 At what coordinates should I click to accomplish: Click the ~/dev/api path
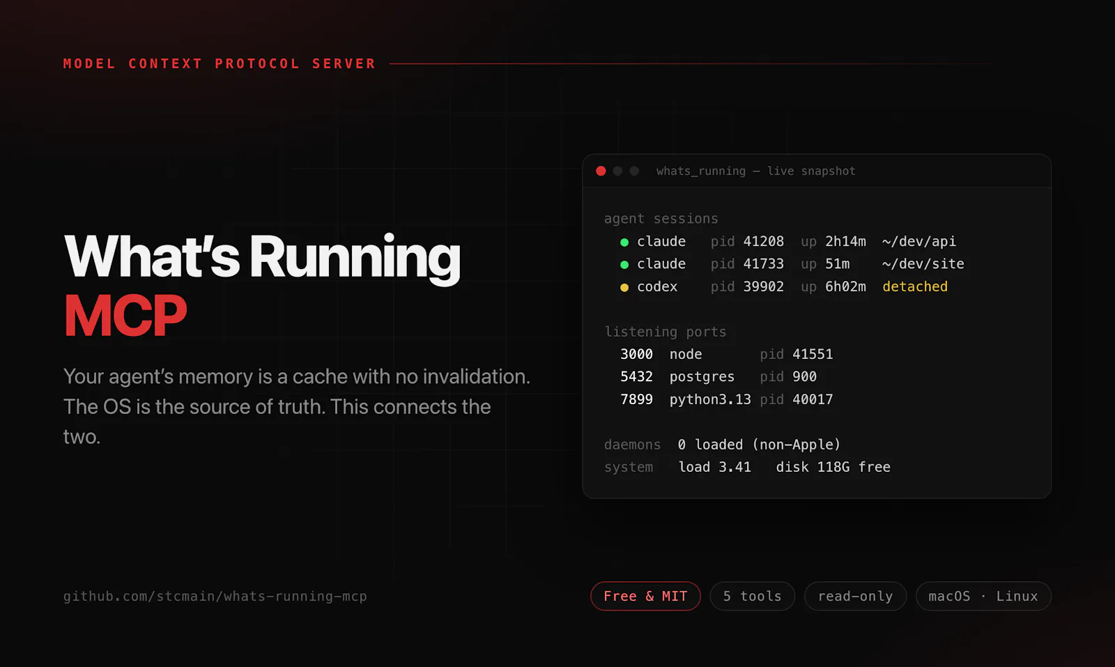918,241
